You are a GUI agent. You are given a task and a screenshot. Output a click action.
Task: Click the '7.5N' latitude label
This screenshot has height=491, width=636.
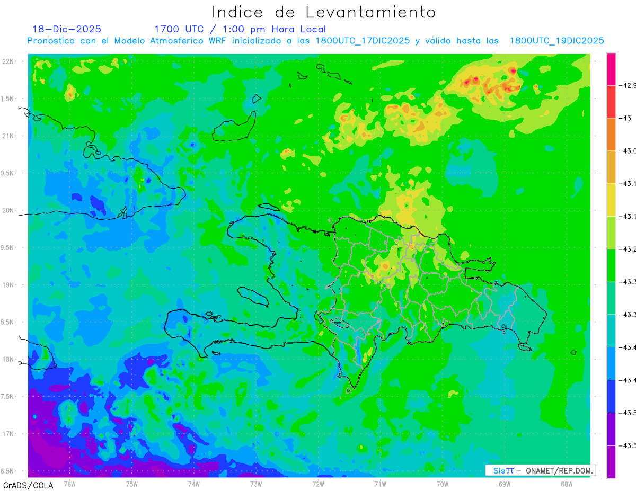pos(8,397)
